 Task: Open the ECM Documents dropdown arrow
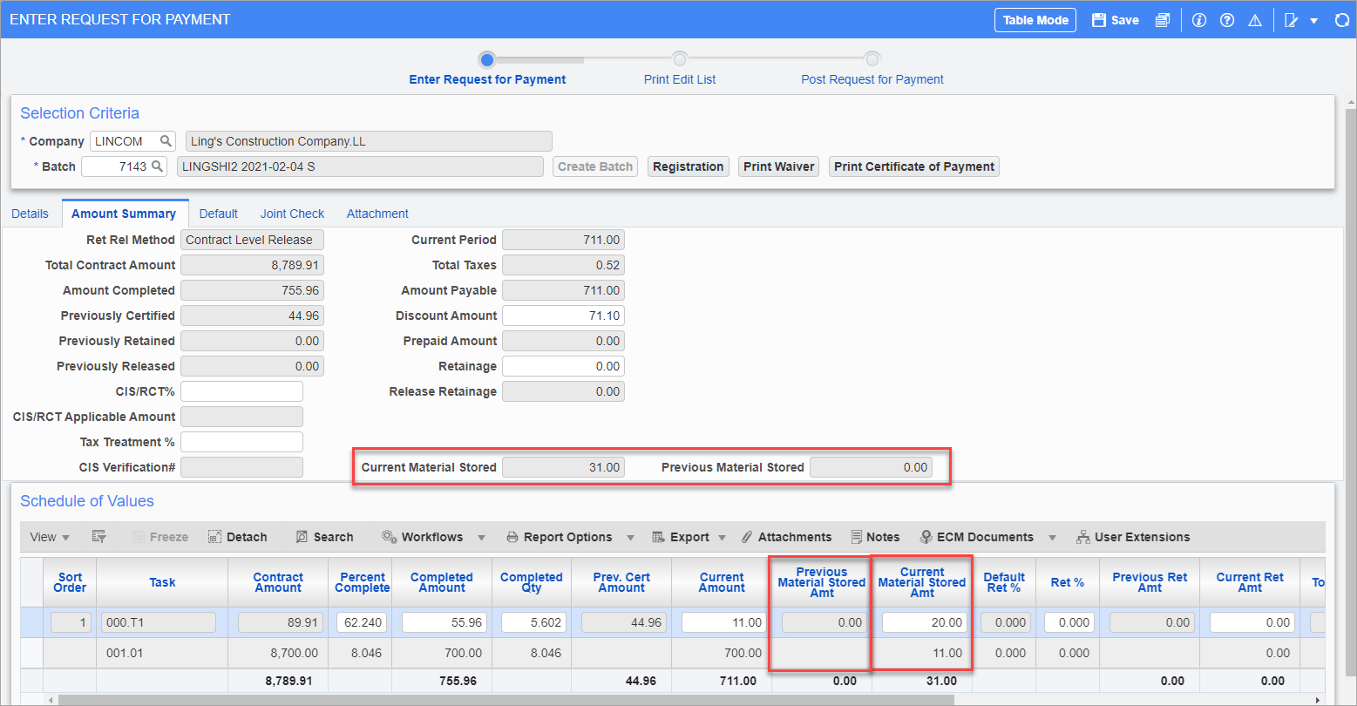1052,537
